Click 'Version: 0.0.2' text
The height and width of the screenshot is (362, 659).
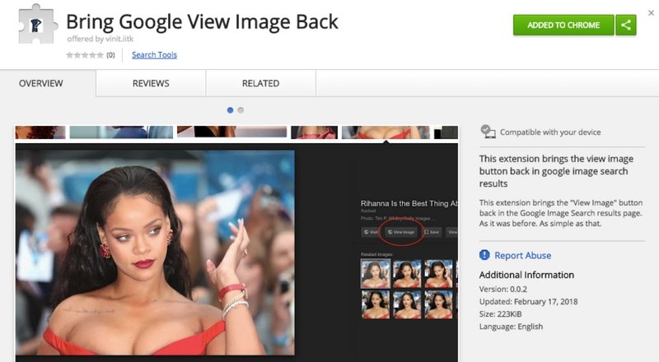pyautogui.click(x=503, y=289)
